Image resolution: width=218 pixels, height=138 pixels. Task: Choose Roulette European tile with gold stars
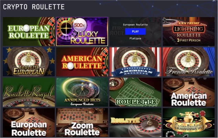tap(29, 62)
